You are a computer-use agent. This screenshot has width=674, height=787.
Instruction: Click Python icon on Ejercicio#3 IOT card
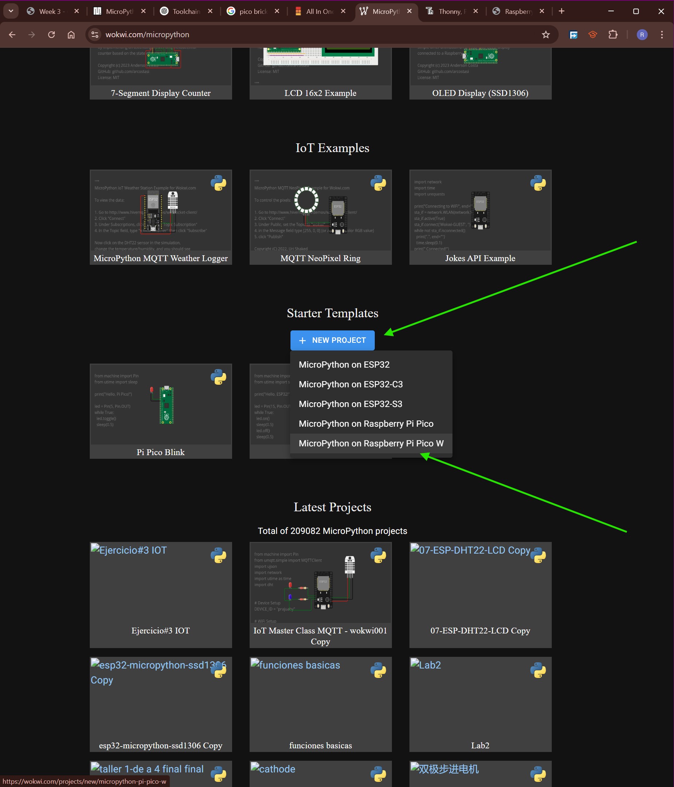tap(219, 555)
